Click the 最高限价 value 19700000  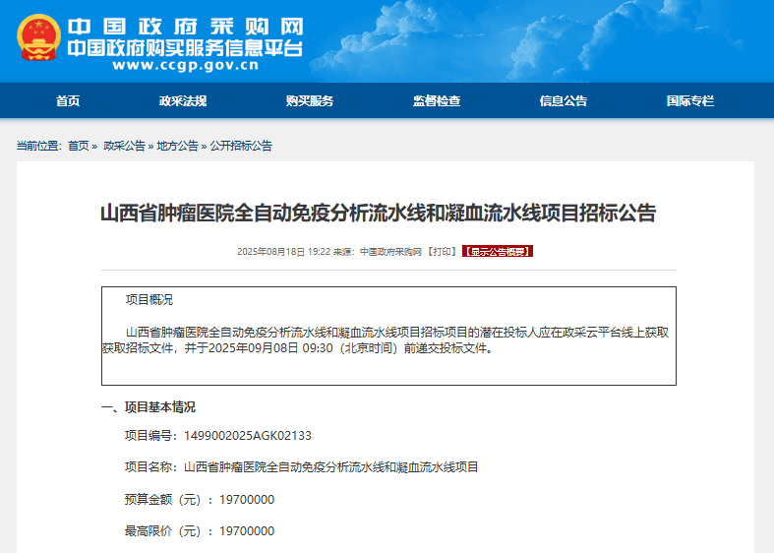[x=247, y=531]
